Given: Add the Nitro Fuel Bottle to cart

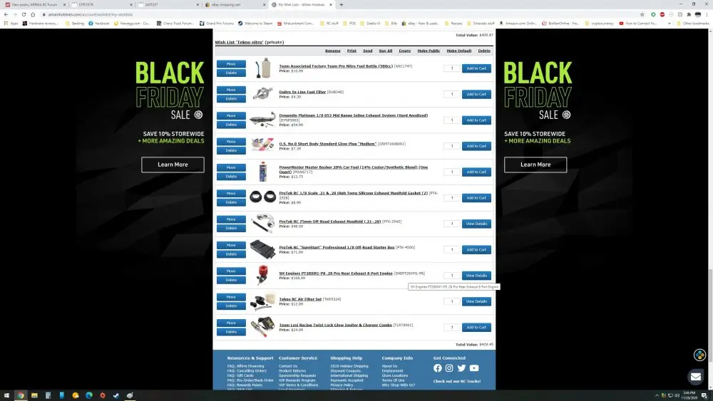Looking at the screenshot, I should click(476, 68).
